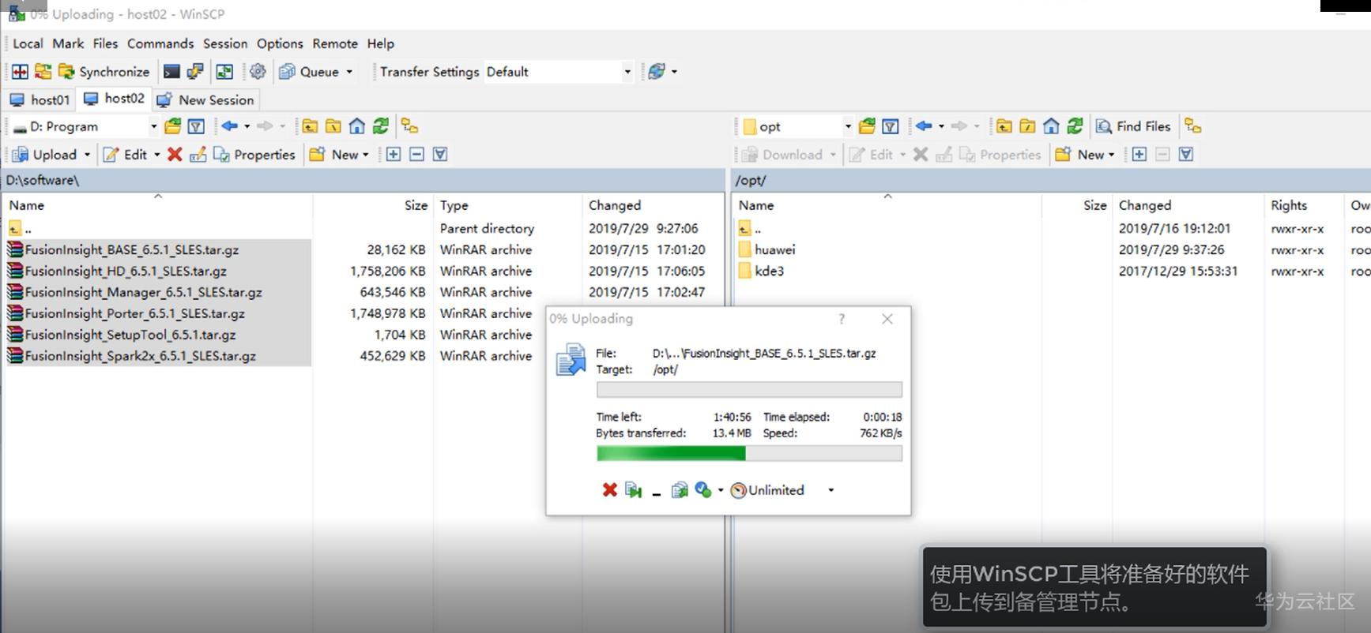Toggle Keep Remote Directory up to Date icon
Image resolution: width=1371 pixels, height=633 pixels.
(x=224, y=72)
